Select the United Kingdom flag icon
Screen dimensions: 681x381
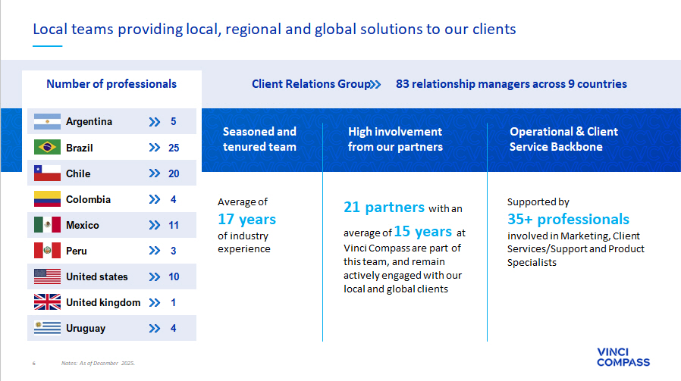[47, 302]
